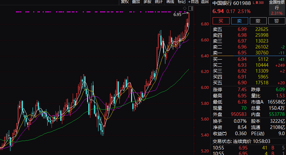286x155 pixels.
Task: Click the blue 卖 sell button
Action: [x=239, y=21]
